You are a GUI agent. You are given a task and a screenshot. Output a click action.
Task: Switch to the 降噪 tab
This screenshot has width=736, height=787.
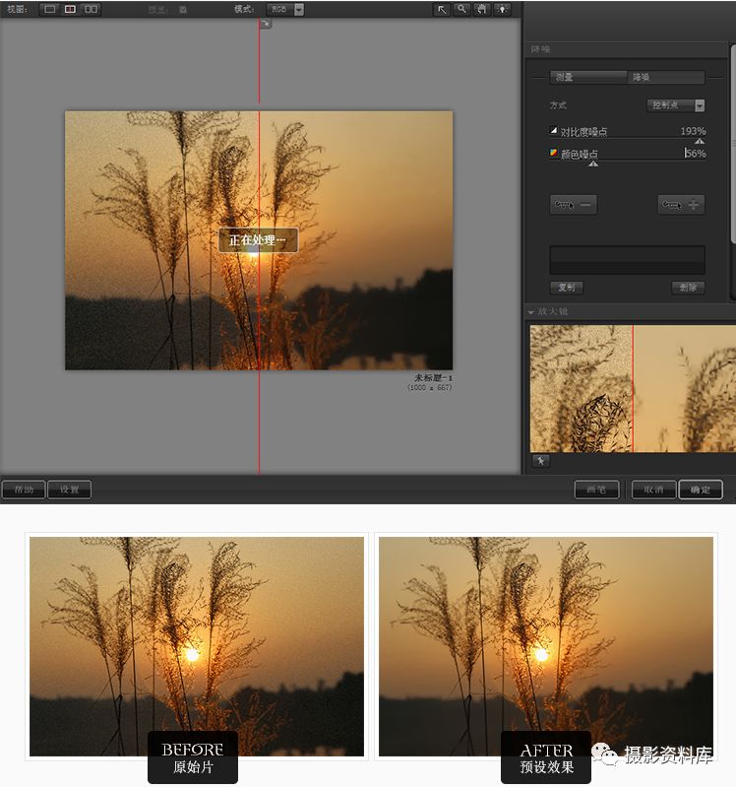pos(666,77)
